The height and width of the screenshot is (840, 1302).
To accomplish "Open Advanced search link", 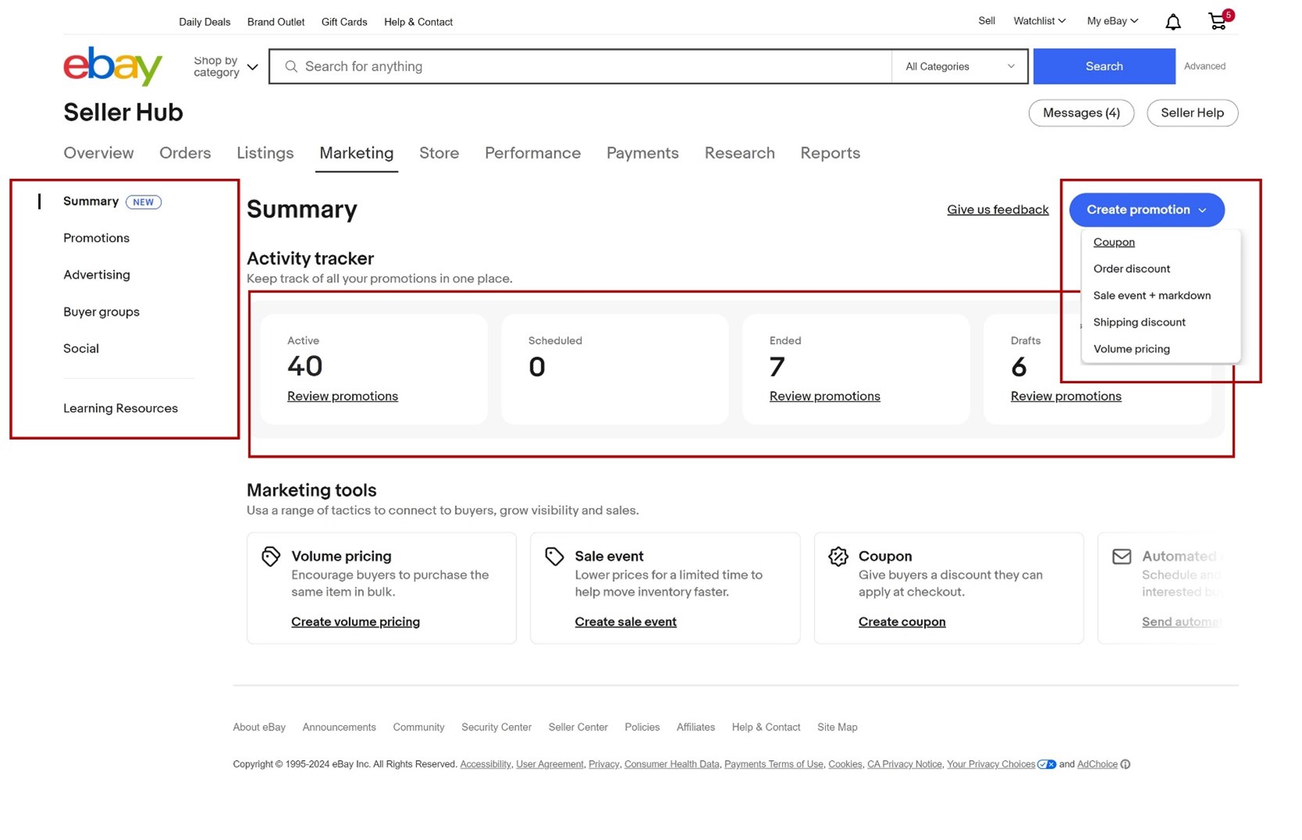I will coord(1204,66).
